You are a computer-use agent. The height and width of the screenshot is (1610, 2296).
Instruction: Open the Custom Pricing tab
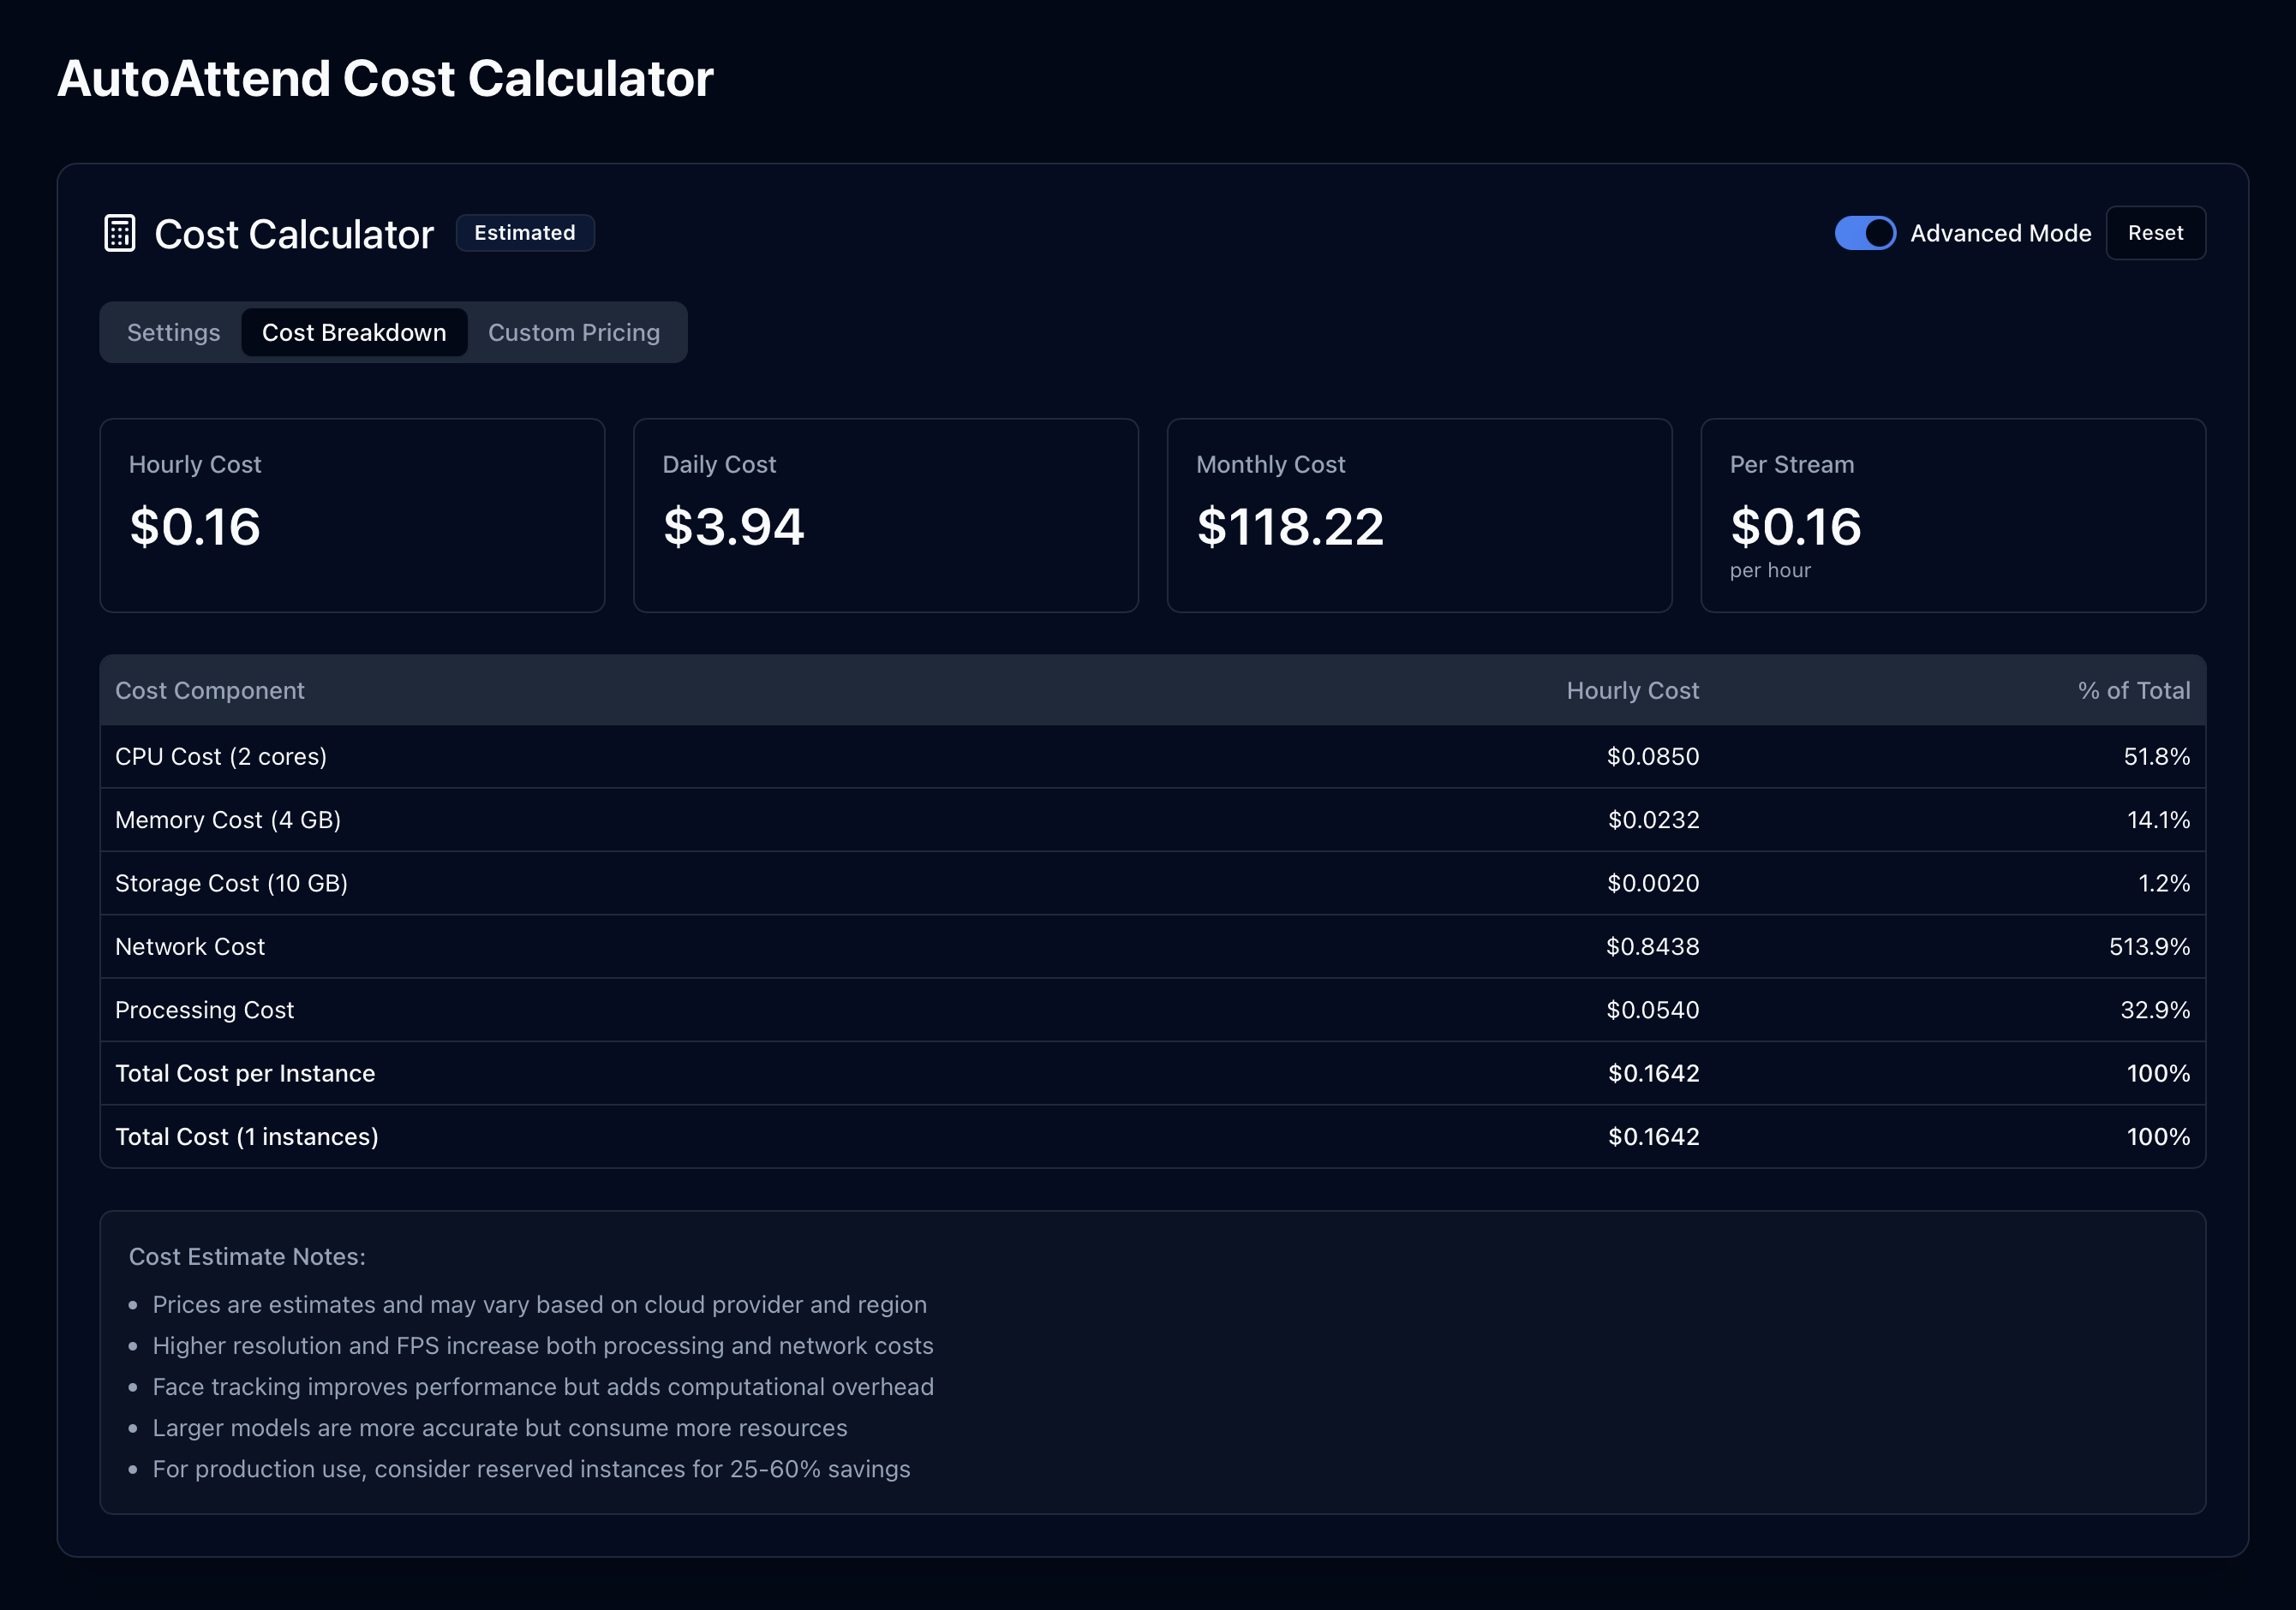click(x=573, y=333)
